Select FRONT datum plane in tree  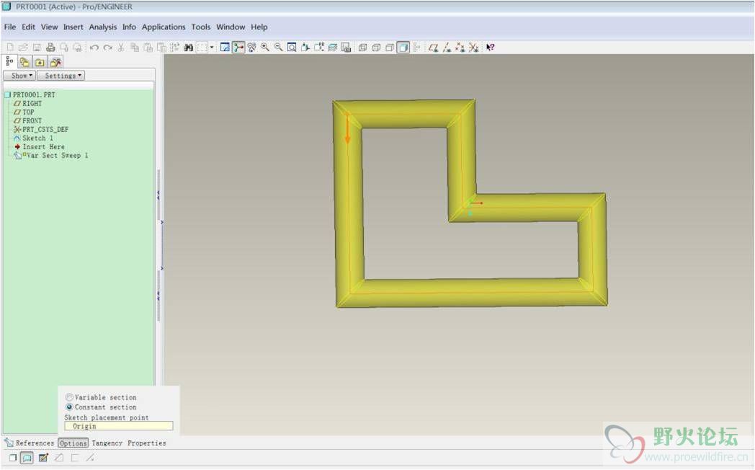pos(28,121)
